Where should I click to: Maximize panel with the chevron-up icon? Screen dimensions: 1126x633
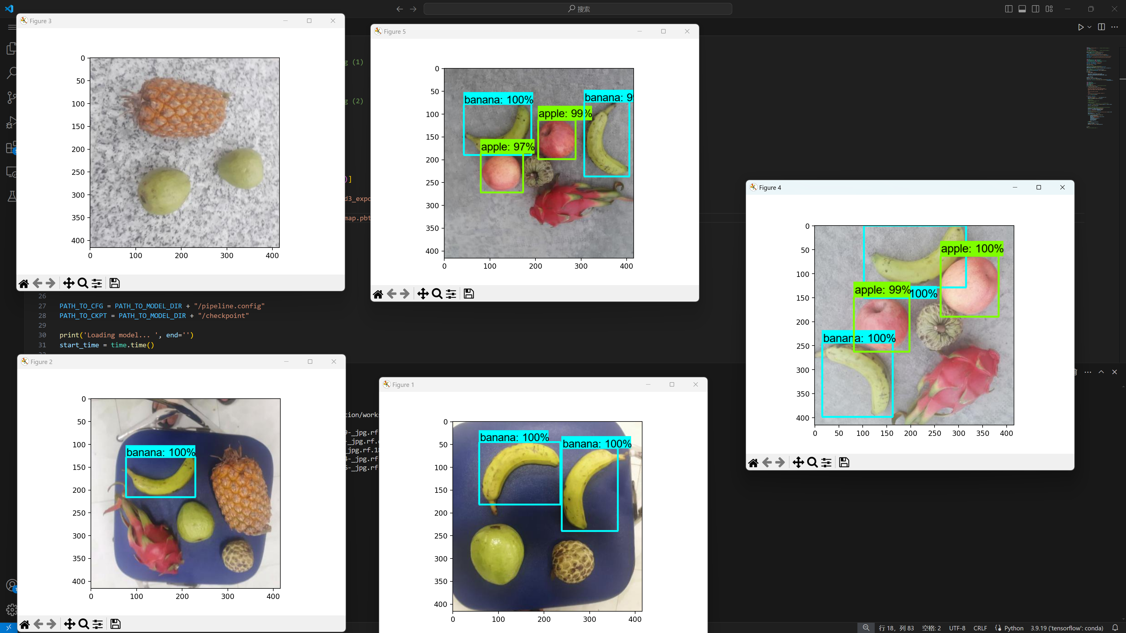coord(1101,372)
